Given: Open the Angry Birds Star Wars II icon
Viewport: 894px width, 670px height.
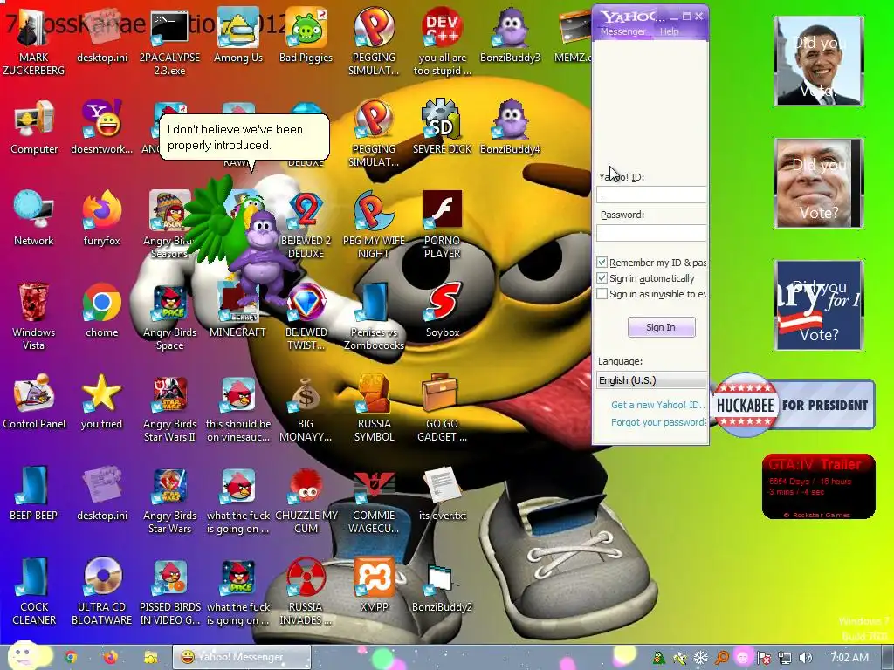Looking at the screenshot, I should point(170,408).
